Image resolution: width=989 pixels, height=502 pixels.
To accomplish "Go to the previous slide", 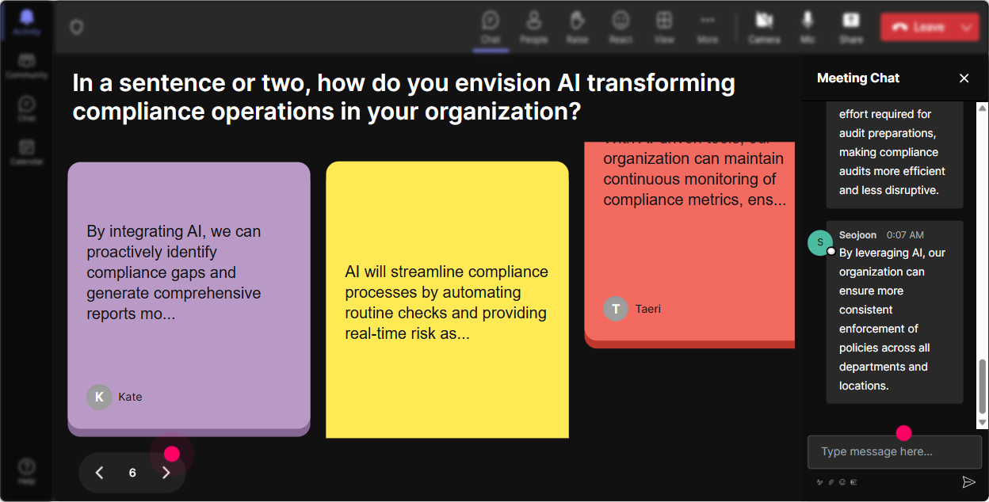I will [100, 473].
